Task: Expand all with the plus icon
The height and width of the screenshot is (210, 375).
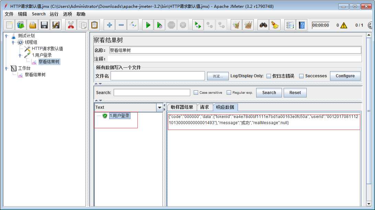Action: pos(110,25)
